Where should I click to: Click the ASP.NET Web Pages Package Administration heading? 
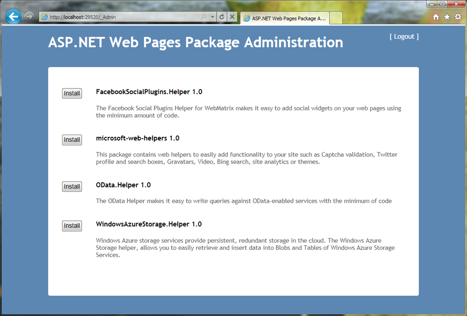point(196,42)
